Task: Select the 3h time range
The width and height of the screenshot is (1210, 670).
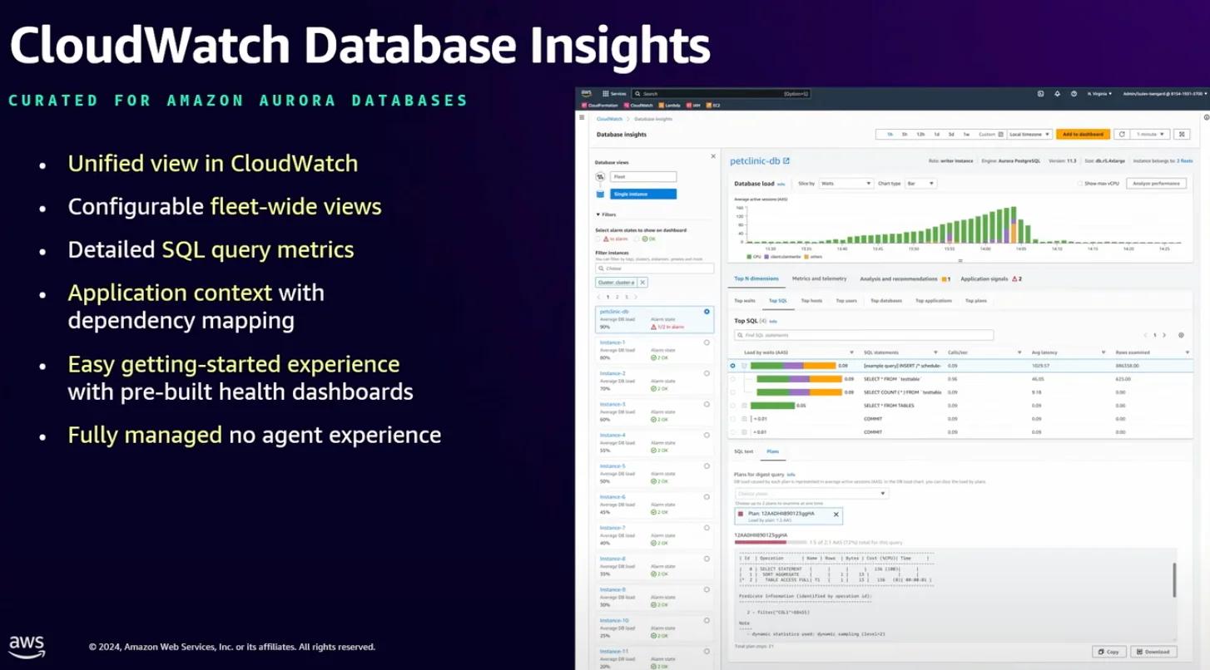Action: click(905, 134)
